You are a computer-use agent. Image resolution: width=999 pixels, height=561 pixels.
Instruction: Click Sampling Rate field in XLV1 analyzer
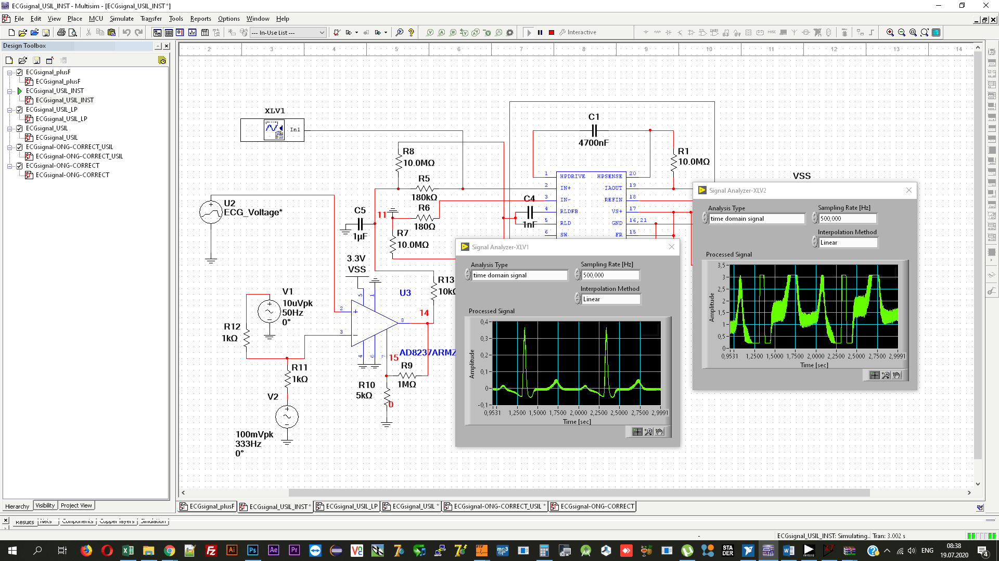[610, 275]
